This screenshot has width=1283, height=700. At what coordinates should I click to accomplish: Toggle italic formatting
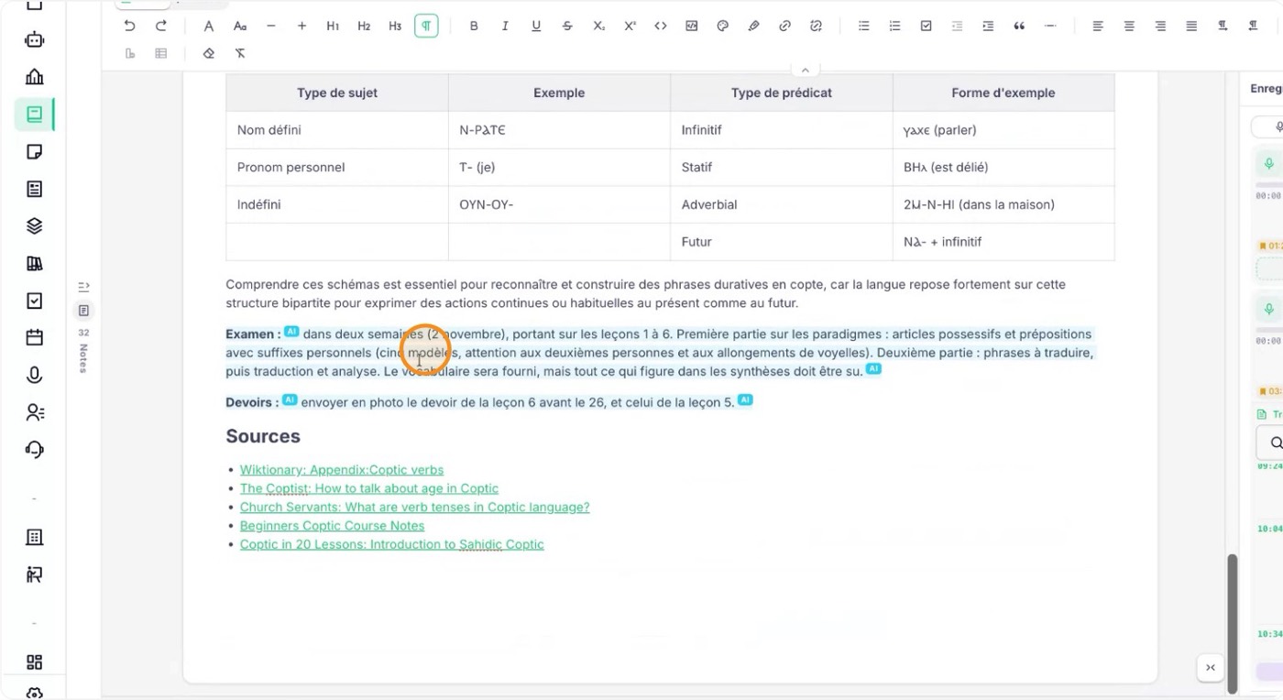click(x=505, y=26)
